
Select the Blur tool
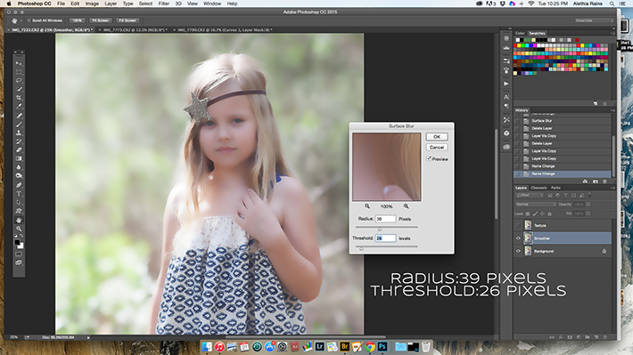click(x=19, y=167)
